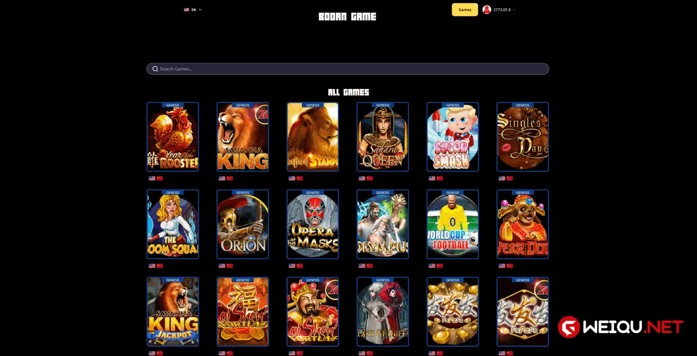
Task: Click China flag under World Cup Football
Action: coord(440,266)
